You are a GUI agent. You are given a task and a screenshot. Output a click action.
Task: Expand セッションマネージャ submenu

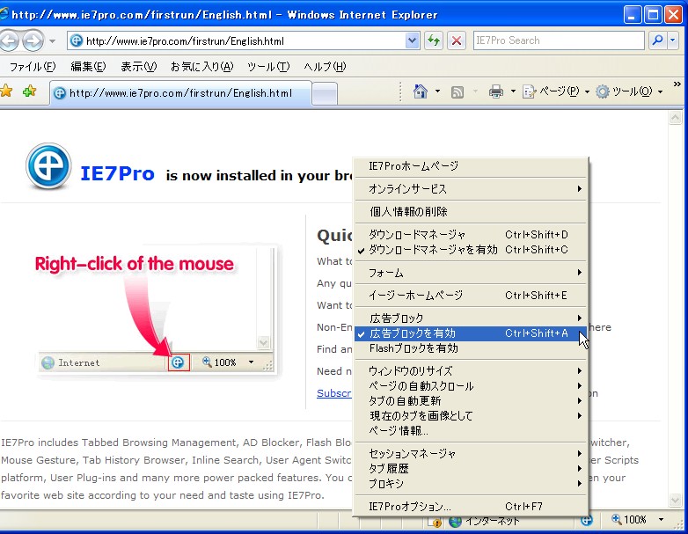(471, 454)
